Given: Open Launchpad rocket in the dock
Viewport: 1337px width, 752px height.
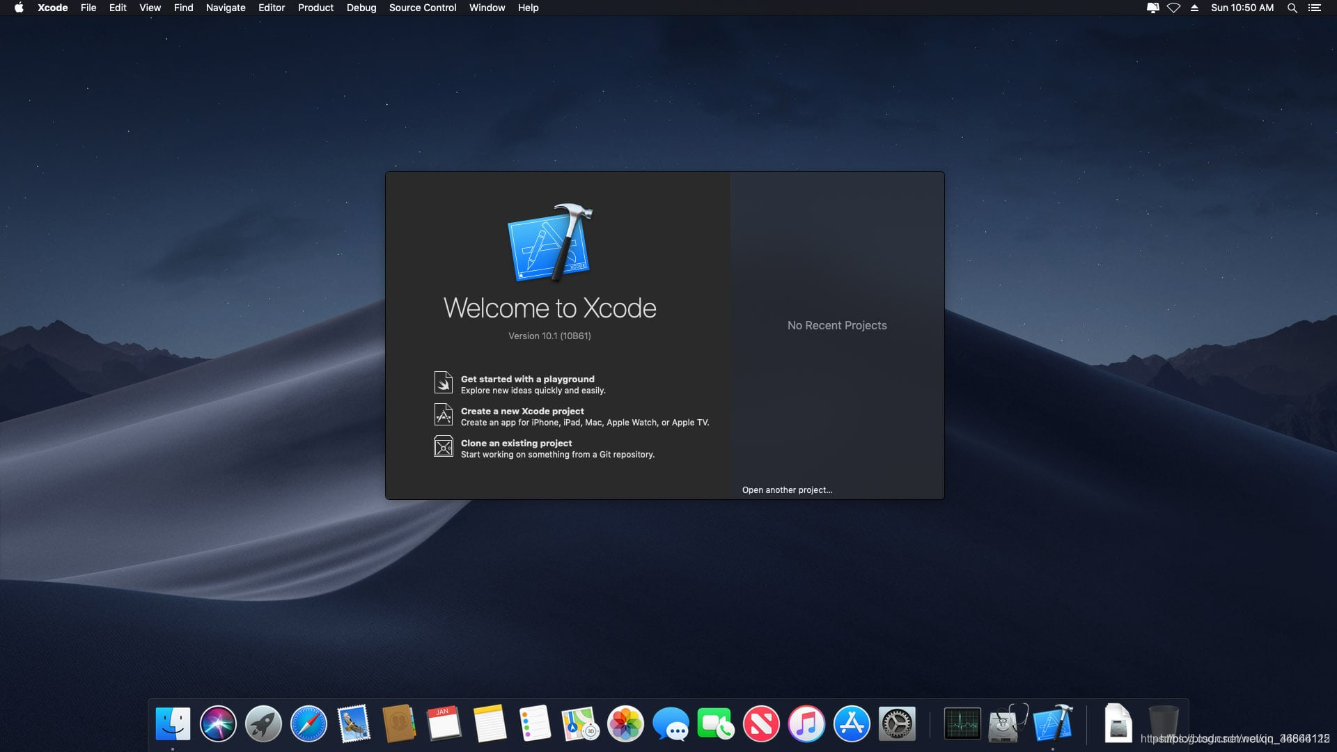Looking at the screenshot, I should (x=263, y=723).
